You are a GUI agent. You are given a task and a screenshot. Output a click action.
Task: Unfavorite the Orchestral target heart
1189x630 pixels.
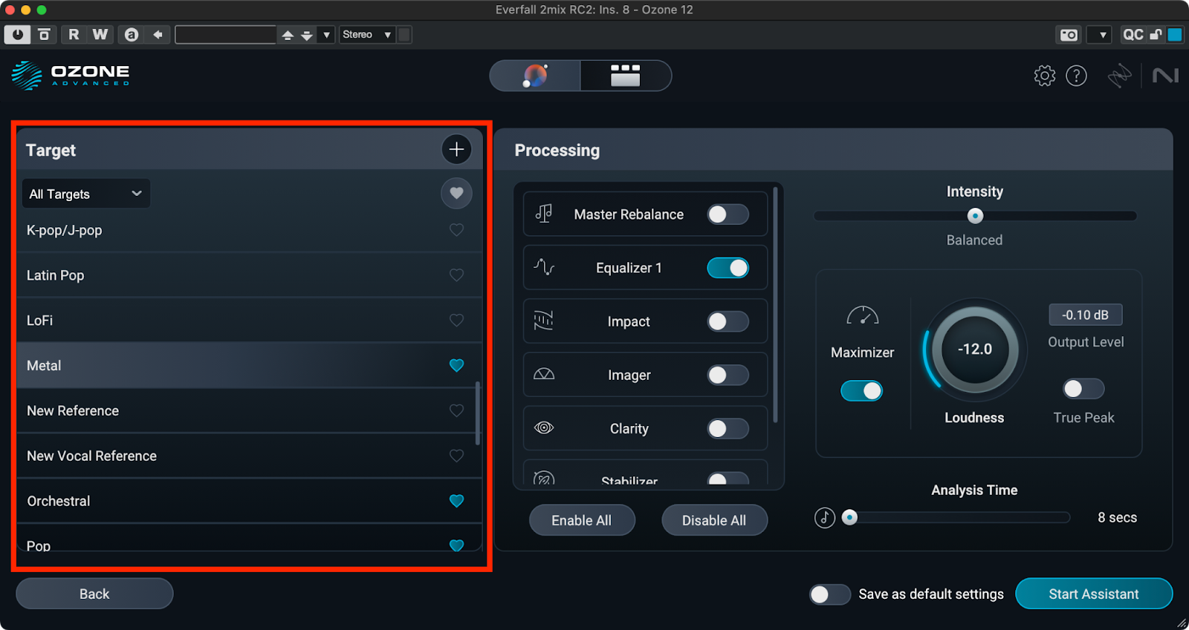click(x=456, y=501)
